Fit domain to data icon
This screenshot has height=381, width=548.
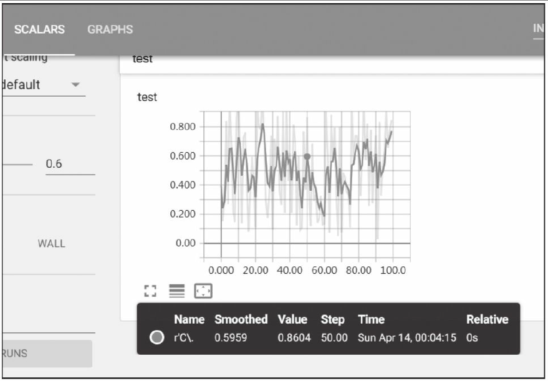(x=203, y=291)
